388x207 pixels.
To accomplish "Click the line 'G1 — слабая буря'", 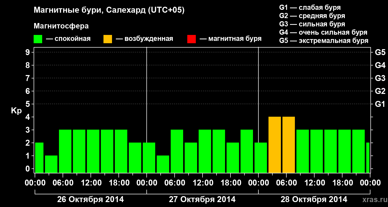I will pos(310,8).
